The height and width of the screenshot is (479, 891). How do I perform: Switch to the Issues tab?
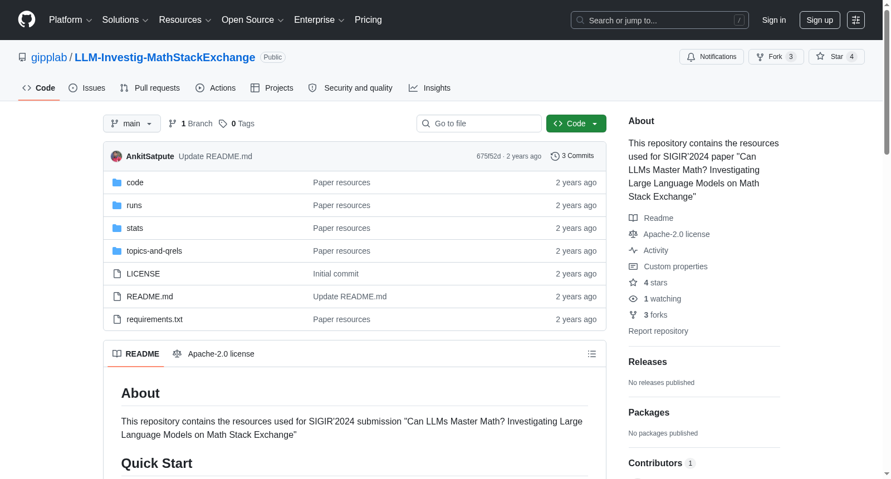[87, 88]
